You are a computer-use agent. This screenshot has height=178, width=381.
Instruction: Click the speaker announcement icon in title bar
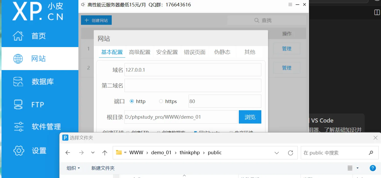pos(83,5)
